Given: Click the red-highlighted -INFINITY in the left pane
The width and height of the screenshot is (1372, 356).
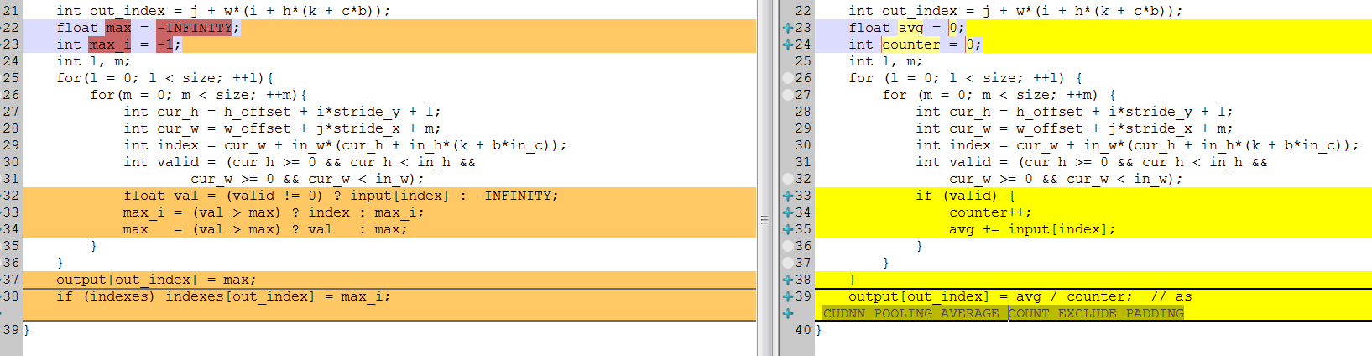Looking at the screenshot, I should click(x=195, y=28).
